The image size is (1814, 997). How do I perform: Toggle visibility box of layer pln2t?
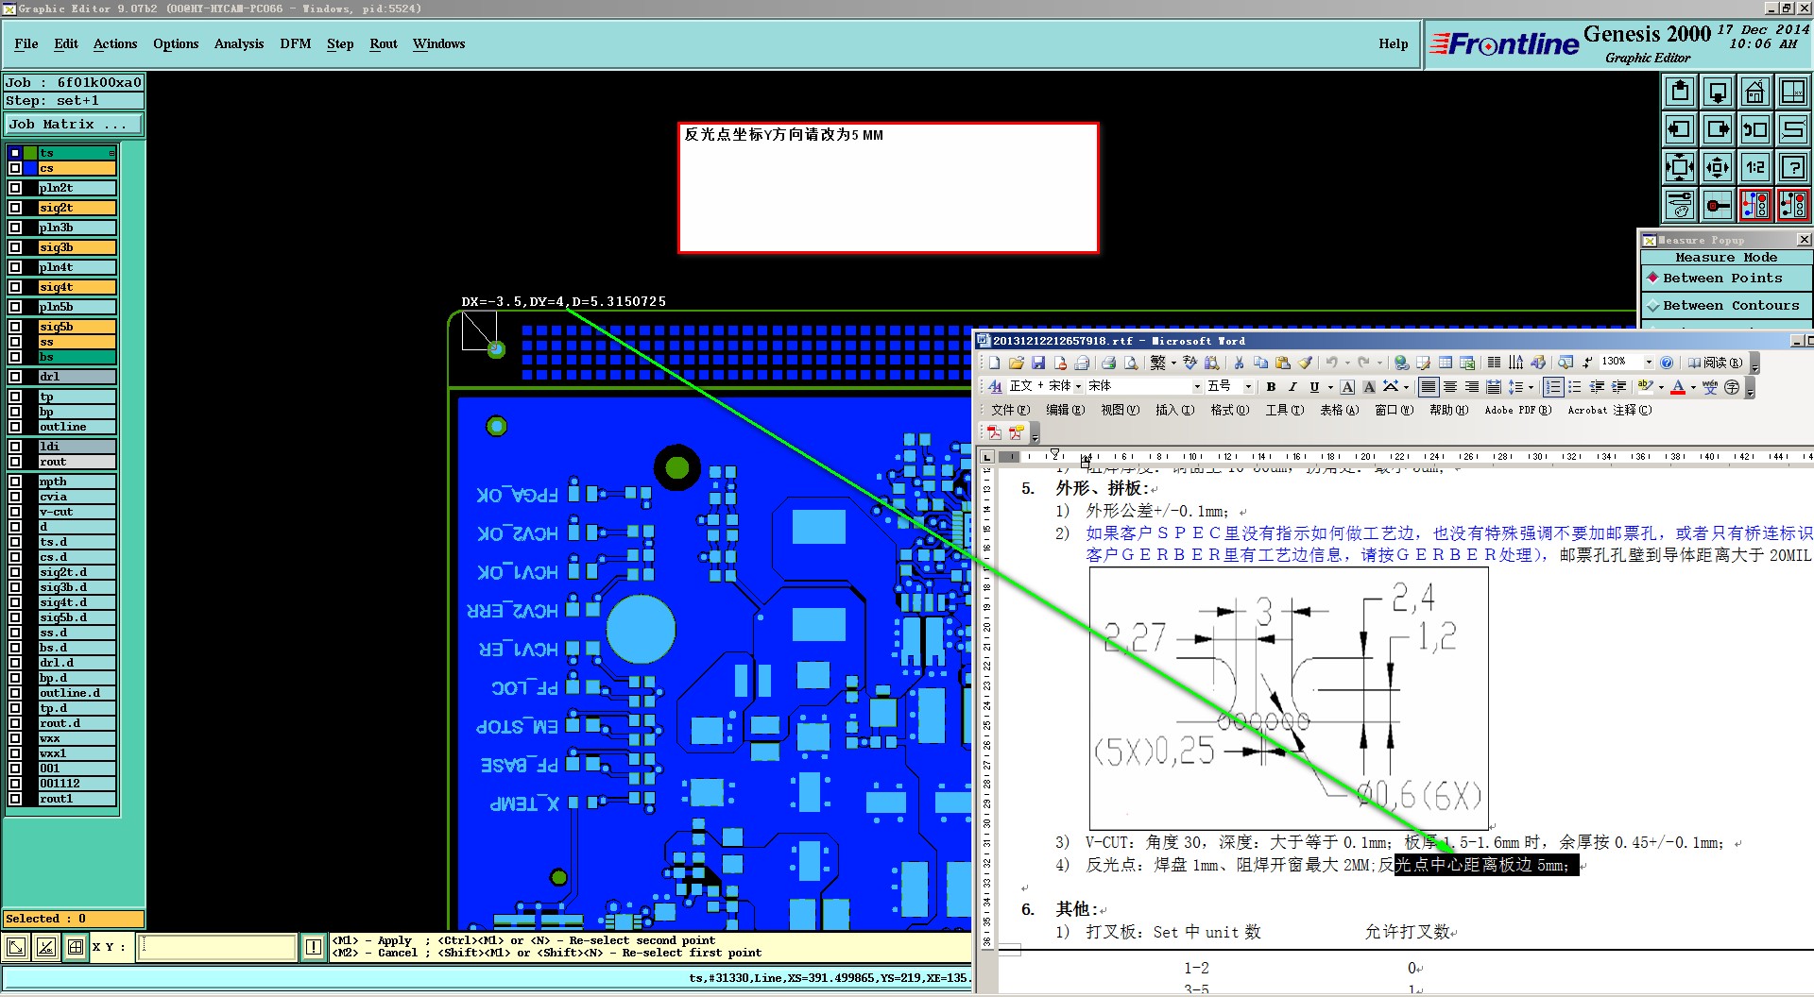[x=15, y=188]
